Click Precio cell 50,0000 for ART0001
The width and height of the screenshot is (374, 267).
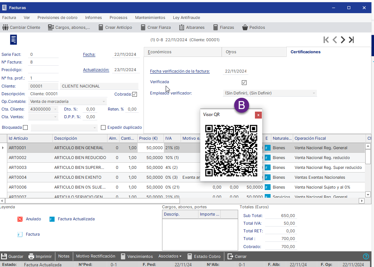point(151,148)
